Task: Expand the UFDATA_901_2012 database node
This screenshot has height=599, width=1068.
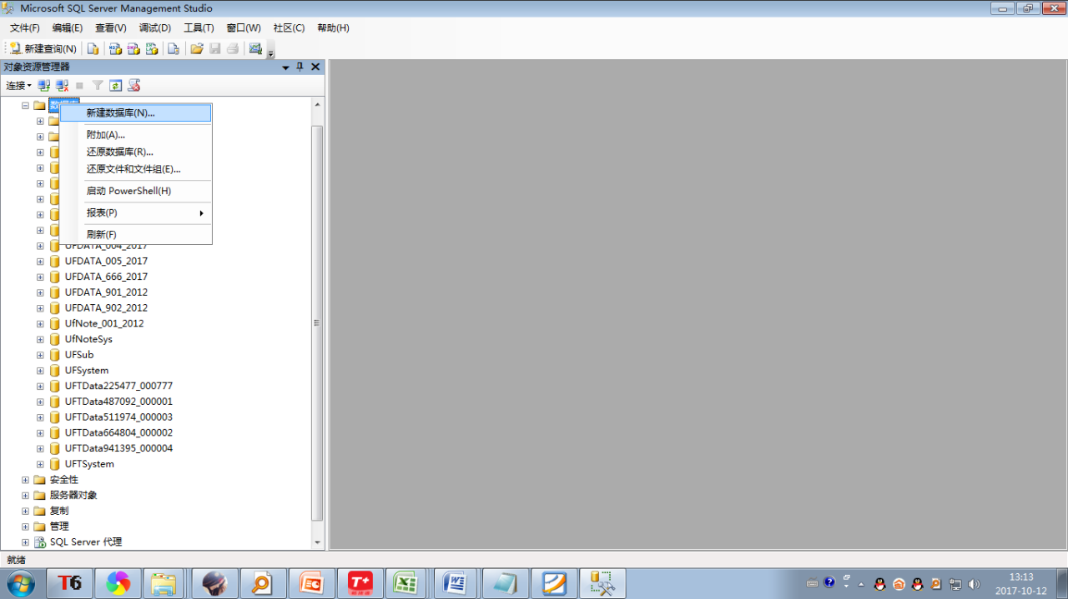Action: (x=40, y=293)
